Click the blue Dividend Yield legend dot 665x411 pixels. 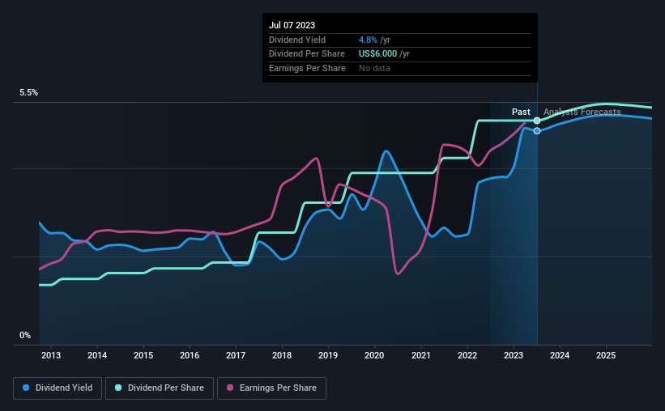(x=26, y=388)
